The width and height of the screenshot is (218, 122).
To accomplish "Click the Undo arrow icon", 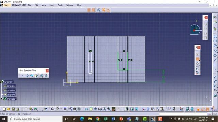I will pos(35,109).
